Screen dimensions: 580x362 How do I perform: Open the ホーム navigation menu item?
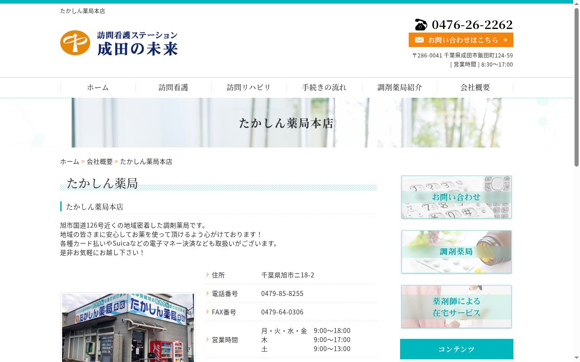point(98,87)
